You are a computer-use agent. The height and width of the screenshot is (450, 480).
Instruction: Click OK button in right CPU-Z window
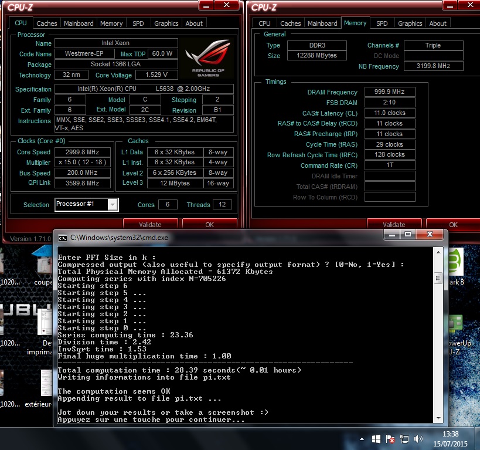tap(453, 224)
